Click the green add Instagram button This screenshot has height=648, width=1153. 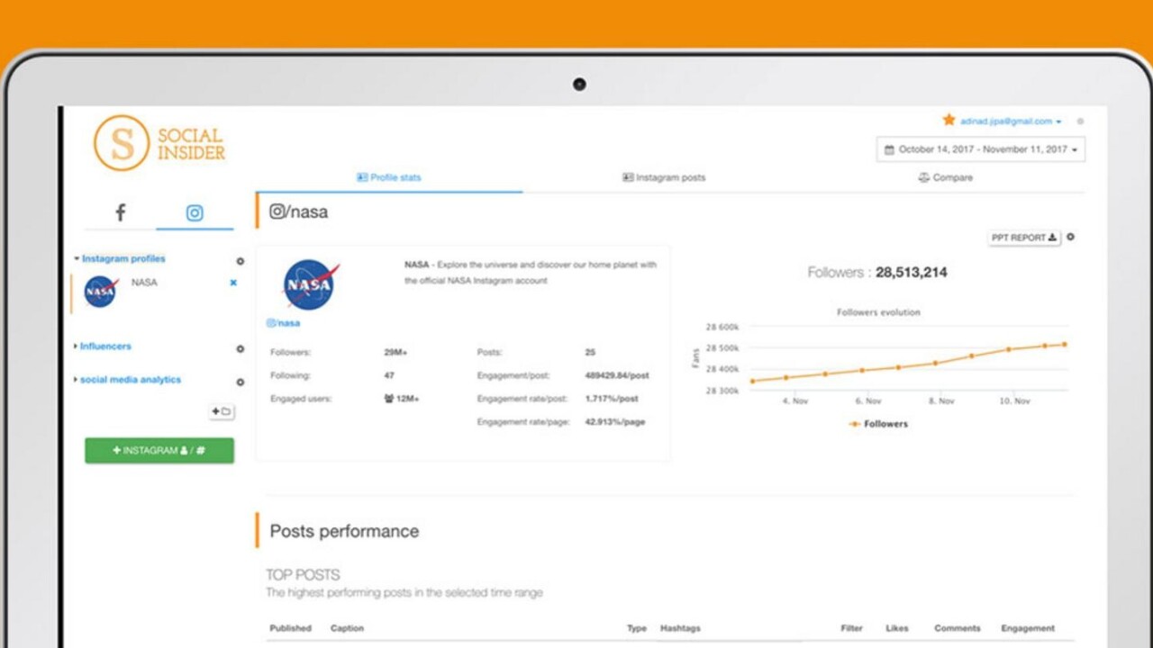point(159,450)
